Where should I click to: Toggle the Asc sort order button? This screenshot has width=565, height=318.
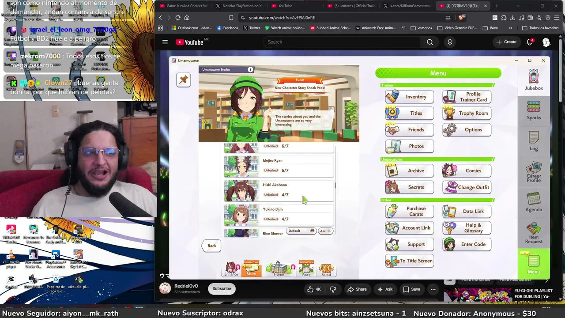[325, 231]
